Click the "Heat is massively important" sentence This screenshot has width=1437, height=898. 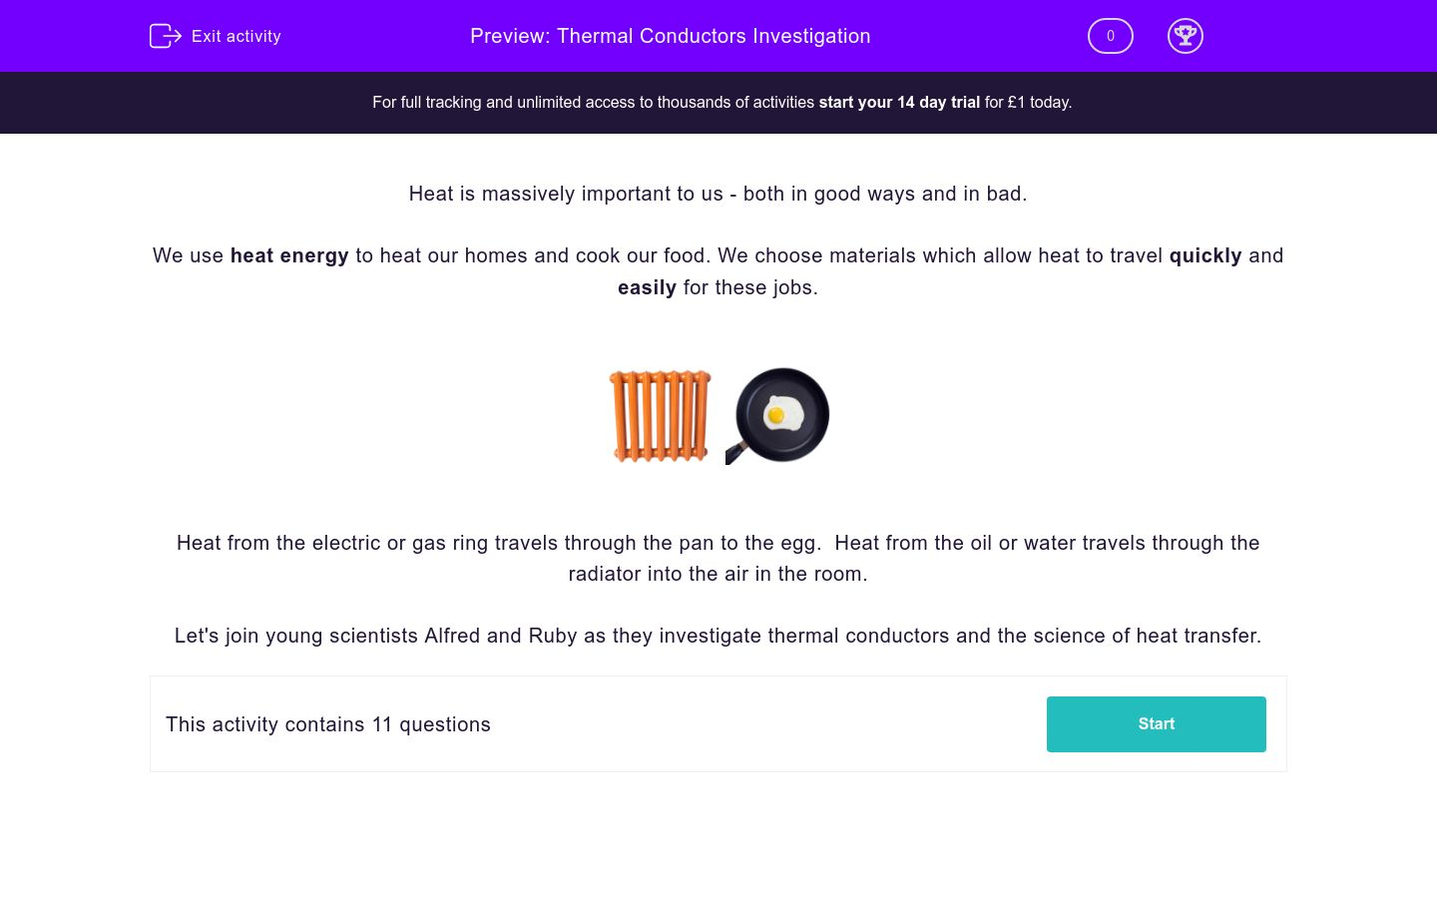coord(718,194)
